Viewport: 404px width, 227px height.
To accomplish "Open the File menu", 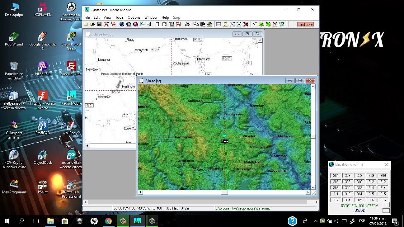I will 87,17.
